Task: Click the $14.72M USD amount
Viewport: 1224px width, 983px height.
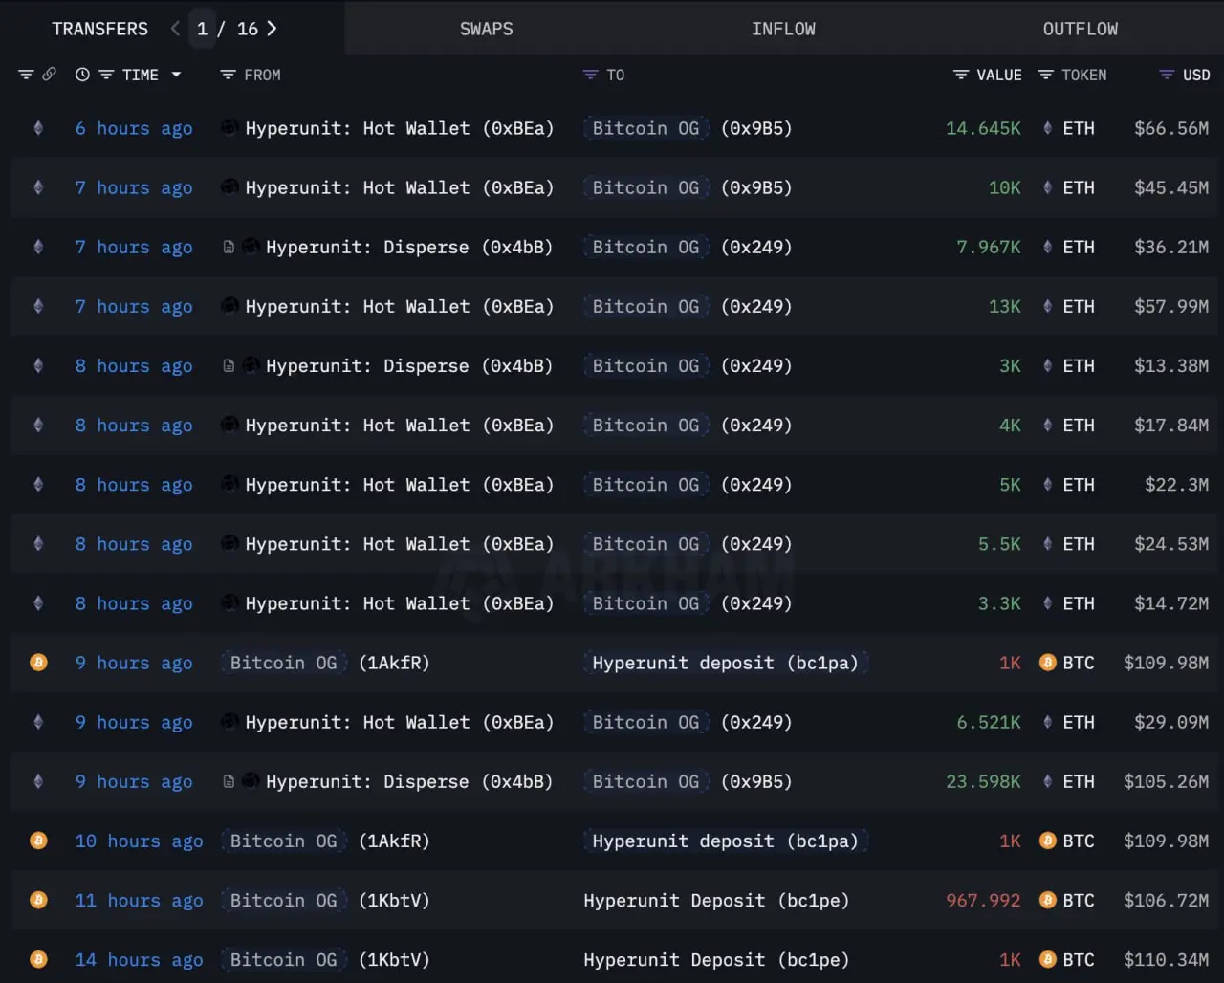Action: point(1171,603)
